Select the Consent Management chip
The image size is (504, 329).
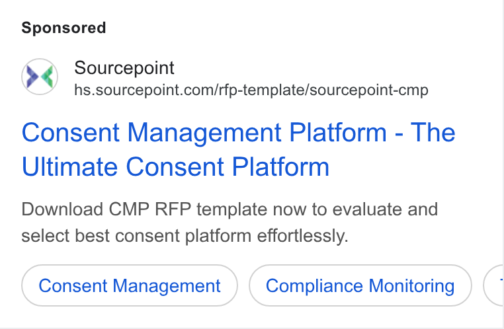pyautogui.click(x=130, y=285)
